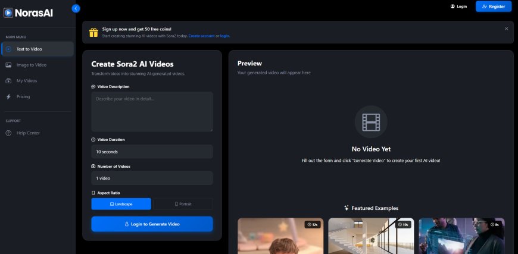Click the 10s duration badge
The height and width of the screenshot is (254, 518).
[403, 225]
